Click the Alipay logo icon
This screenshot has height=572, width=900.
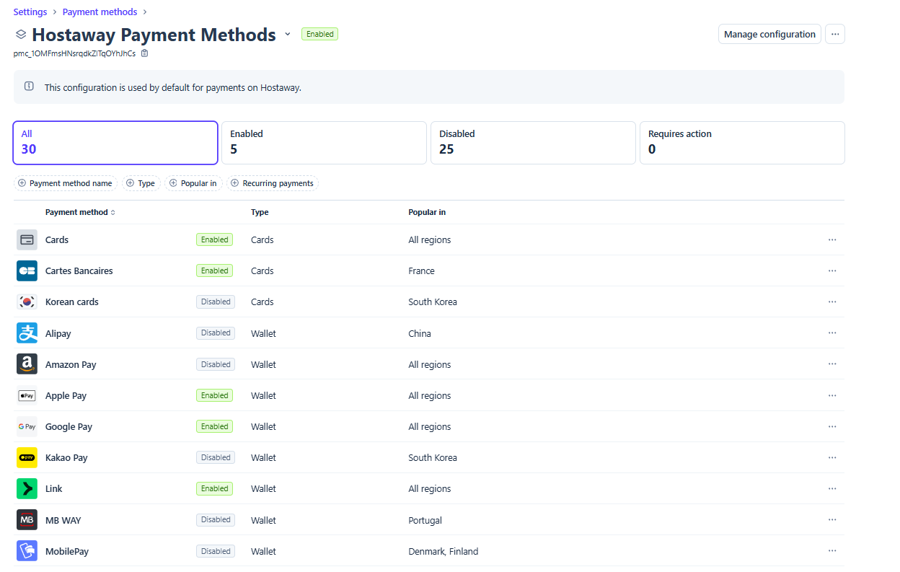pyautogui.click(x=27, y=333)
